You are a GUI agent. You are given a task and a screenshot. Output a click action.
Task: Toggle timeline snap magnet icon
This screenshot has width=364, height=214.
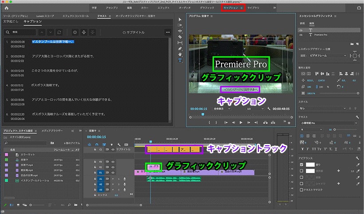(97, 144)
